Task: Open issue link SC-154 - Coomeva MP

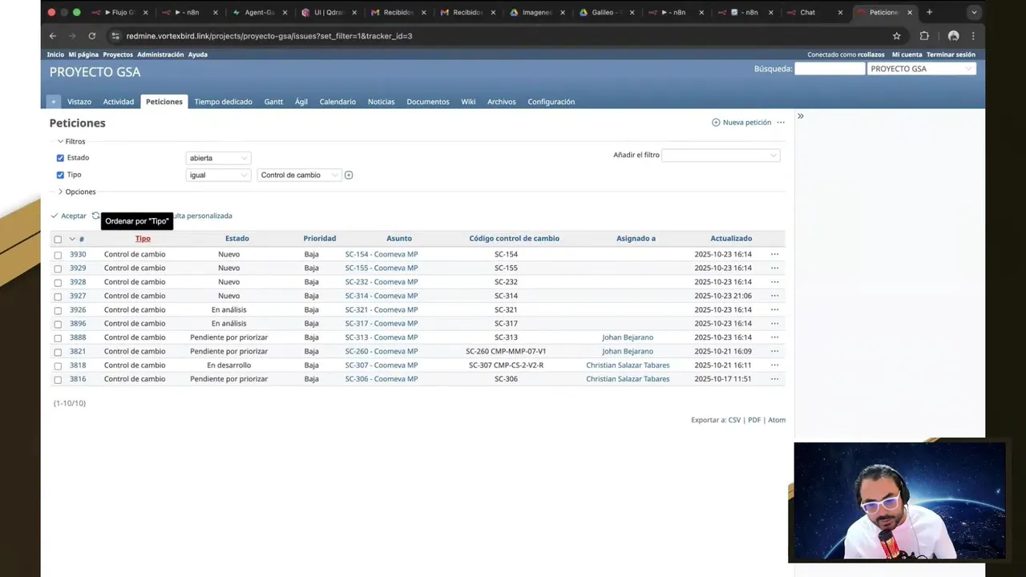Action: pyautogui.click(x=382, y=254)
